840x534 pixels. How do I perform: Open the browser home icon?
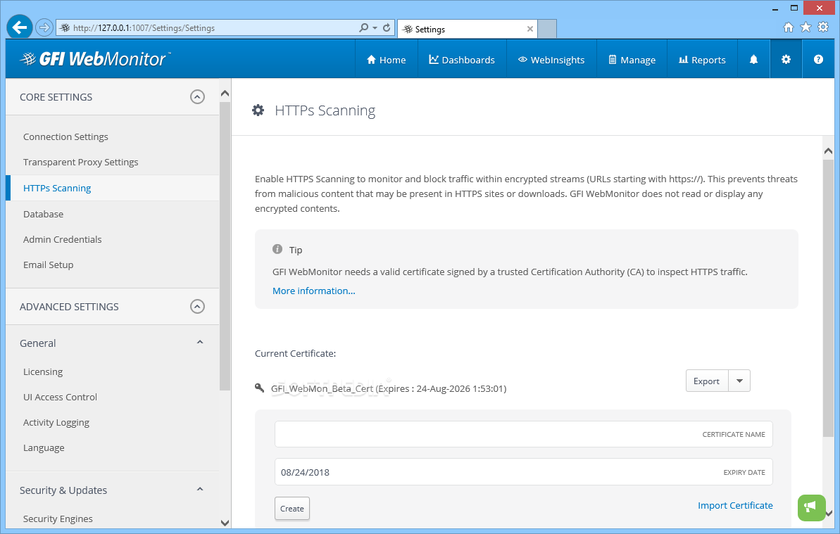(x=788, y=27)
